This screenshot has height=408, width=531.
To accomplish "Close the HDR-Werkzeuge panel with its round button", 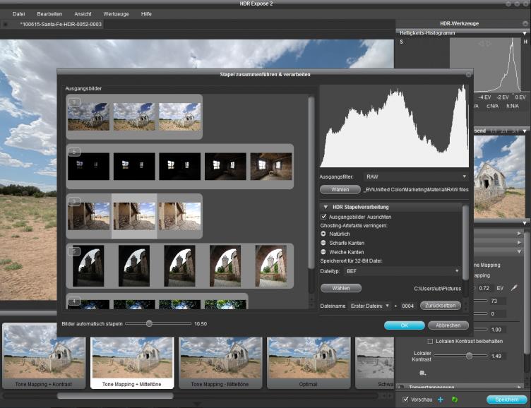I will pyautogui.click(x=524, y=23).
